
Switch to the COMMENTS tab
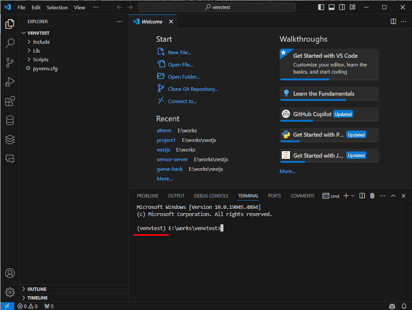(x=302, y=196)
